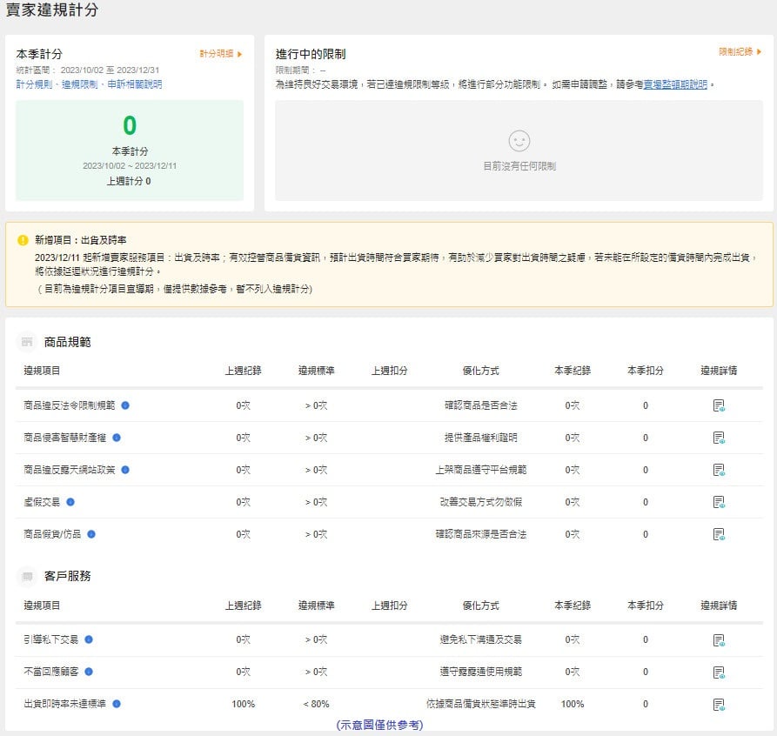Screen dimensions: 777x736
Task: Expand 限制紀錄 arrow link
Action: pyautogui.click(x=740, y=52)
